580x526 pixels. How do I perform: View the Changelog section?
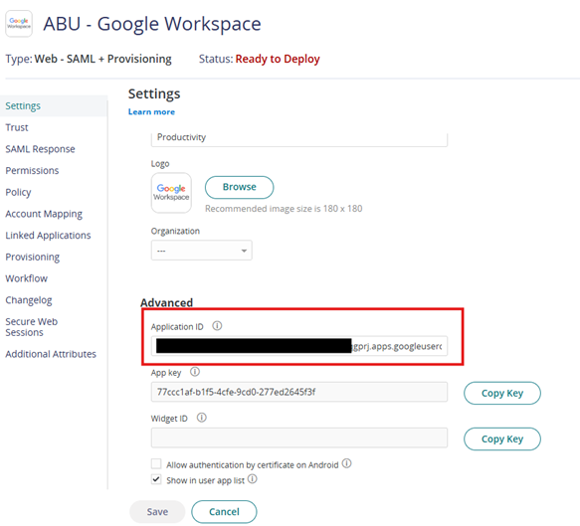click(x=29, y=300)
